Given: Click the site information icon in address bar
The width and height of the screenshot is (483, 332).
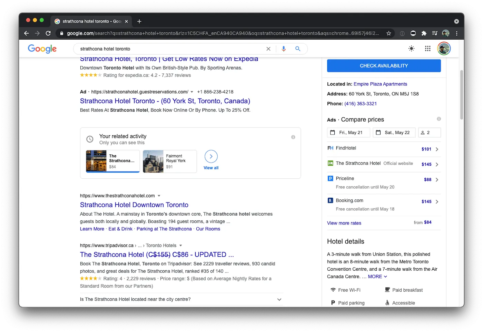Looking at the screenshot, I should click(62, 33).
